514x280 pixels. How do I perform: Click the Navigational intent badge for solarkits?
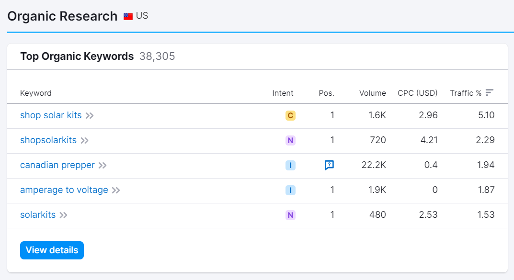(x=290, y=215)
